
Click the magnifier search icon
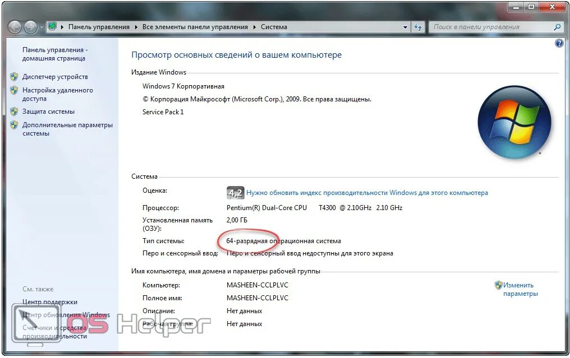tap(557, 27)
